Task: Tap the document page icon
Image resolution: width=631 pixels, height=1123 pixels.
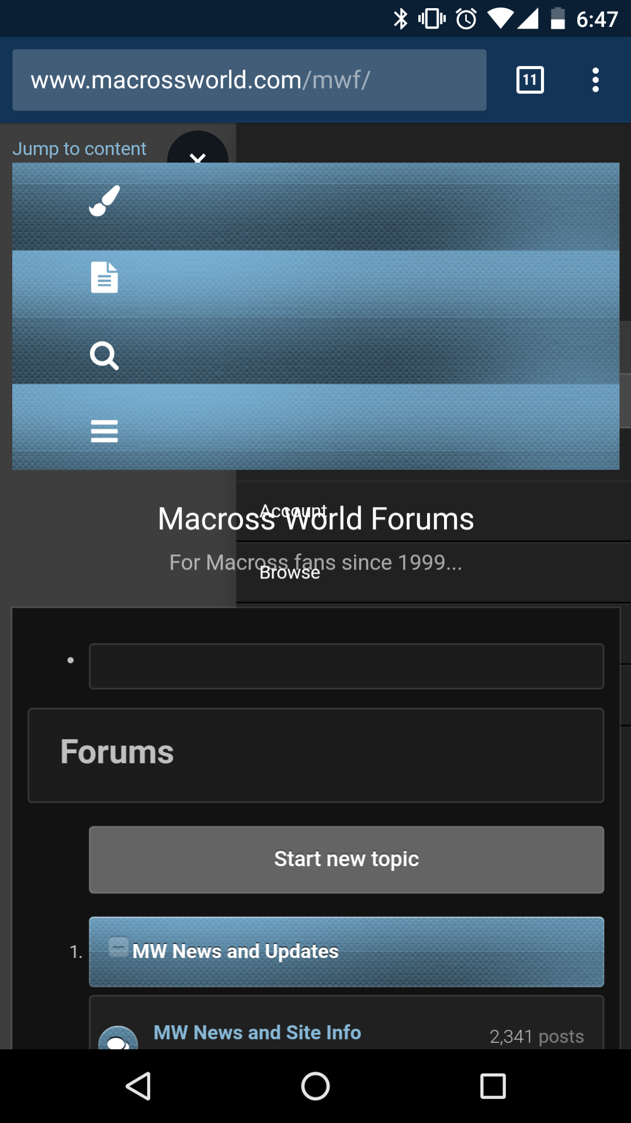Action: [105, 277]
